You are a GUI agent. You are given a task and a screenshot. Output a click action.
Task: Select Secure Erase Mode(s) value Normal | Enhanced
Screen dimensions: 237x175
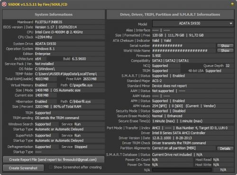click(167, 116)
